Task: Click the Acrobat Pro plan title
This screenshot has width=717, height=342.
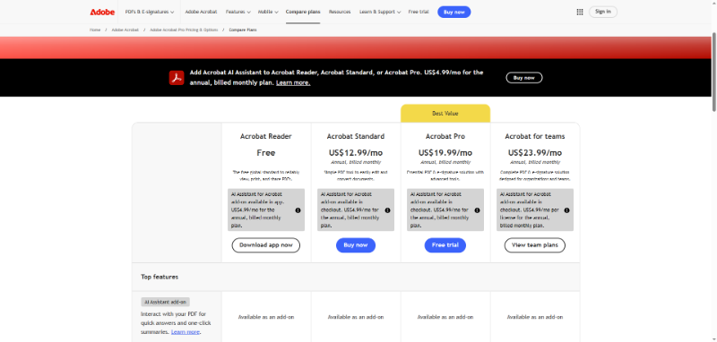Action: 445,136
